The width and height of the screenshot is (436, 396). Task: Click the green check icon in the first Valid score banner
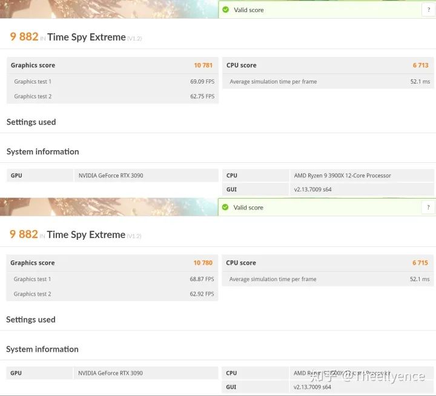(226, 10)
